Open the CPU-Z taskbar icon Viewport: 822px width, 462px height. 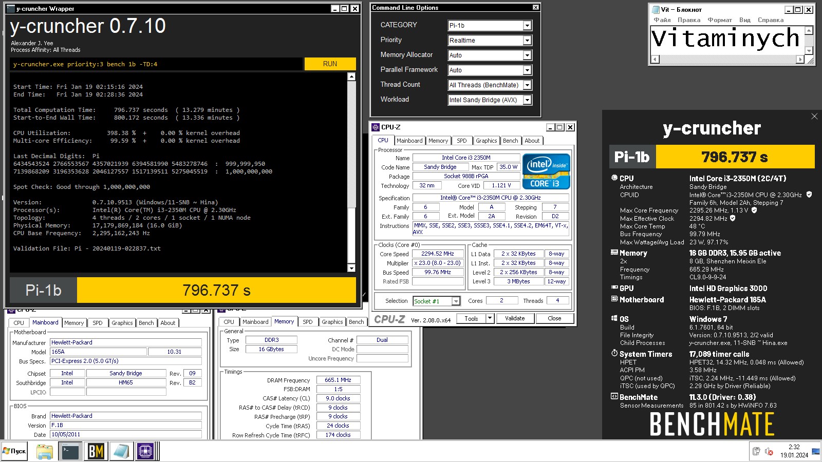pos(145,451)
